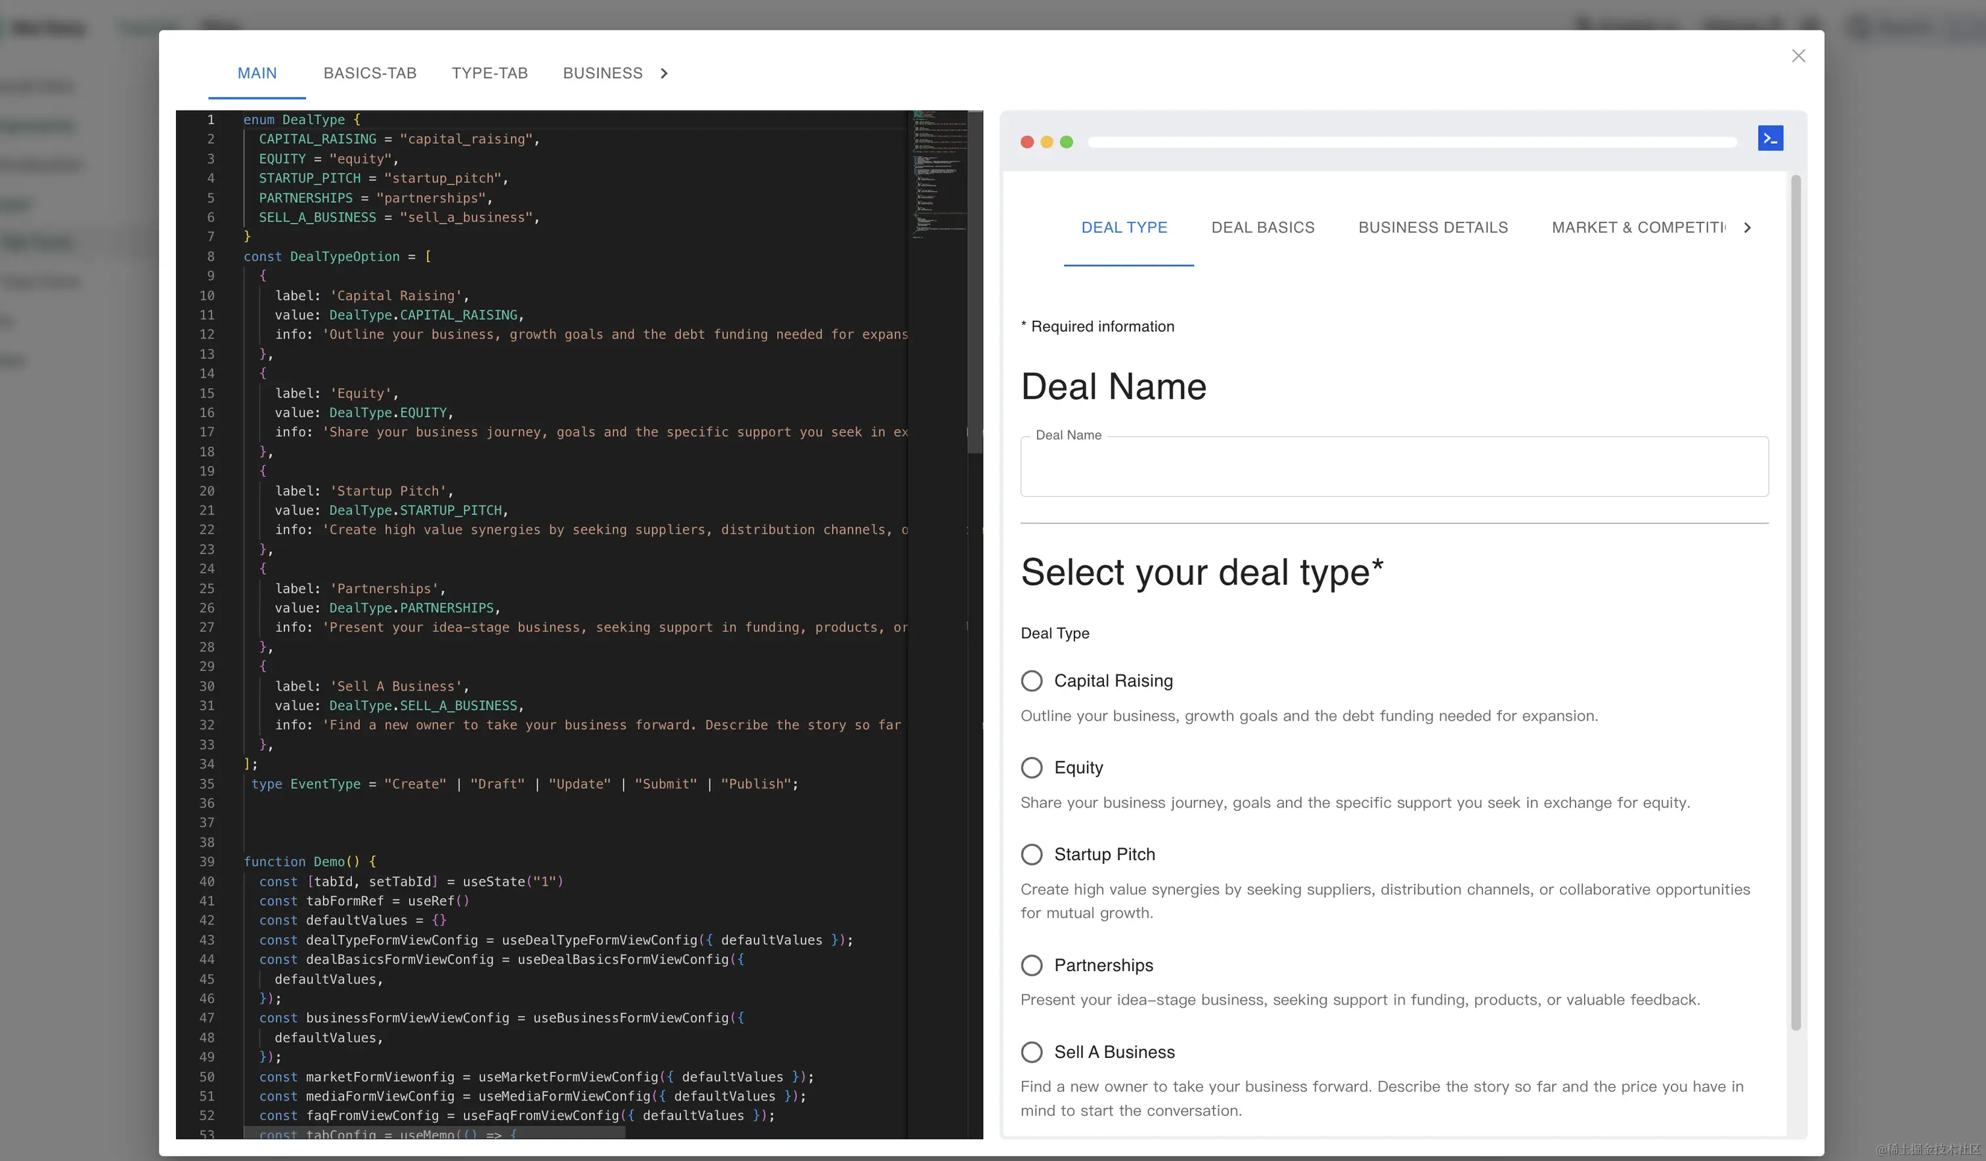This screenshot has height=1161, width=1986.
Task: Click the red window dot in preview header
Action: coord(1027,142)
